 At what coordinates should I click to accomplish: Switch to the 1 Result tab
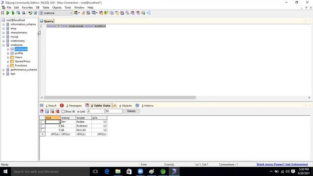pyautogui.click(x=51, y=106)
